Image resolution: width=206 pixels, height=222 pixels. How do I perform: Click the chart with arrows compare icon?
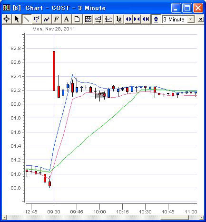pyautogui.click(x=98, y=20)
